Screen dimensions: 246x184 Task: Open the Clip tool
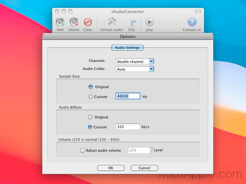[x=132, y=23]
